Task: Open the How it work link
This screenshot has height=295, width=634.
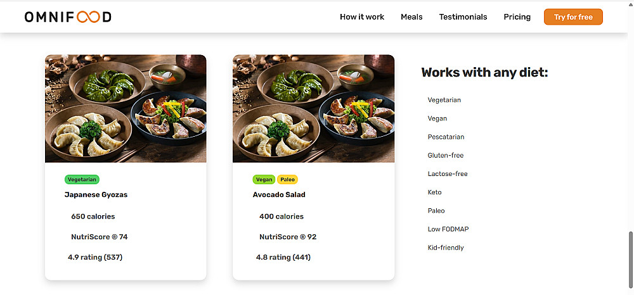Action: pos(362,17)
